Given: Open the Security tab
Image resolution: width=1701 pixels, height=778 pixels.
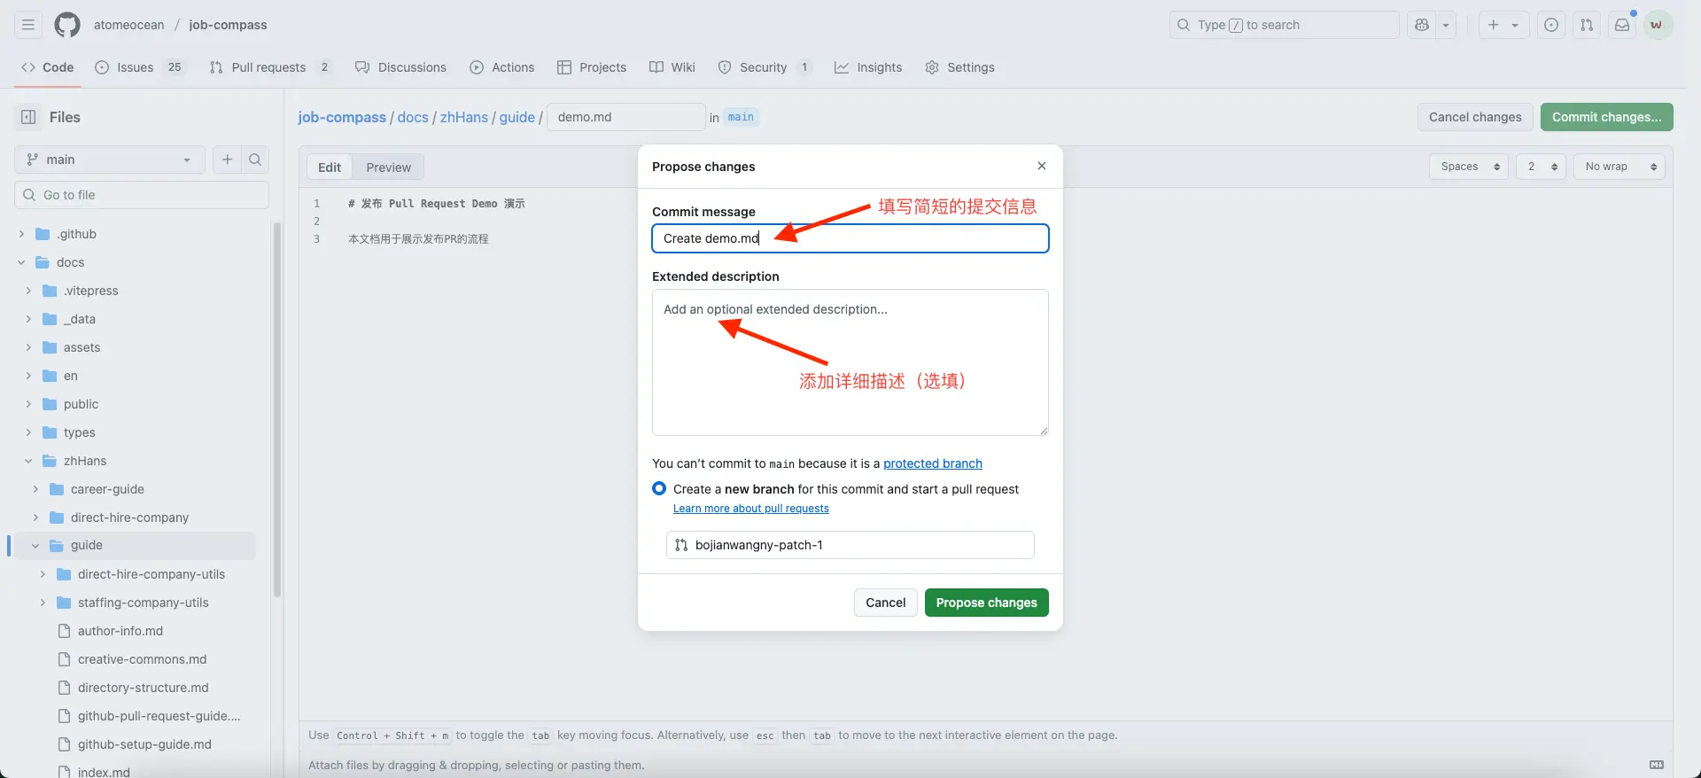Looking at the screenshot, I should point(765,67).
